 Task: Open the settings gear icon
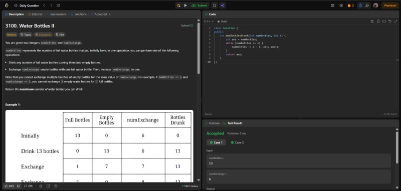coord(341,5)
